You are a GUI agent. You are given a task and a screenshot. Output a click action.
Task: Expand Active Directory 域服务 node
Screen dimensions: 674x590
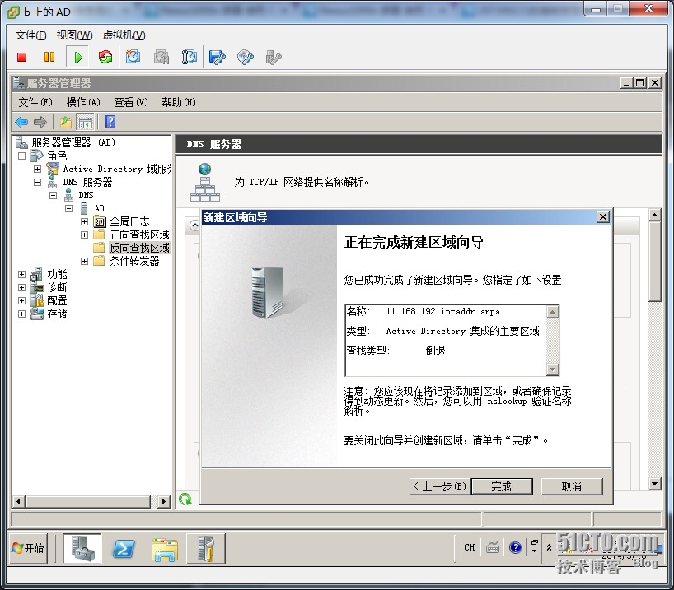pyautogui.click(x=37, y=170)
